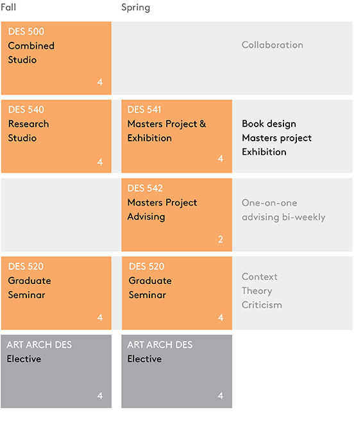This screenshot has width=354, height=422.
Task: Click the Context label
Action: coord(260,277)
